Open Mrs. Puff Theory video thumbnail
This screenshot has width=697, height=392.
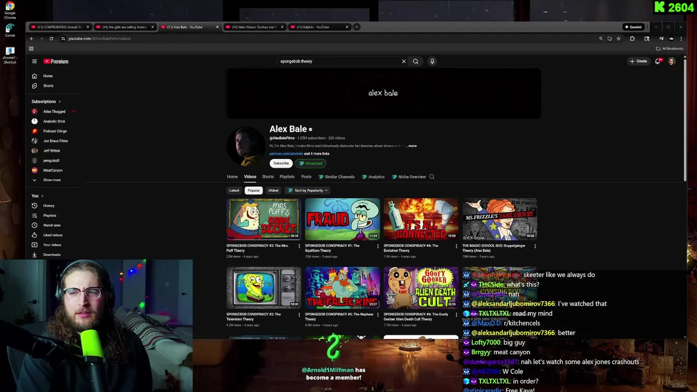pyautogui.click(x=264, y=219)
